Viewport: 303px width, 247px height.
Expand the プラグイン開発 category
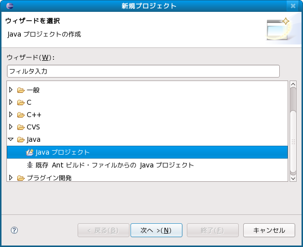pyautogui.click(x=11, y=178)
